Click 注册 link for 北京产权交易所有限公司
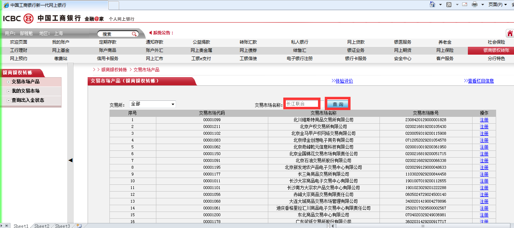The width and height of the screenshot is (514, 228). (x=484, y=127)
